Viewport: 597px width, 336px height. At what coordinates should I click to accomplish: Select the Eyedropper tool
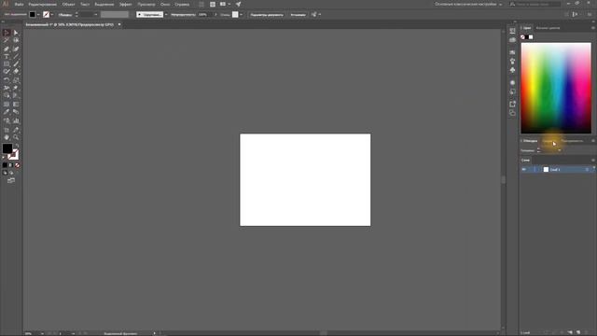click(x=7, y=112)
